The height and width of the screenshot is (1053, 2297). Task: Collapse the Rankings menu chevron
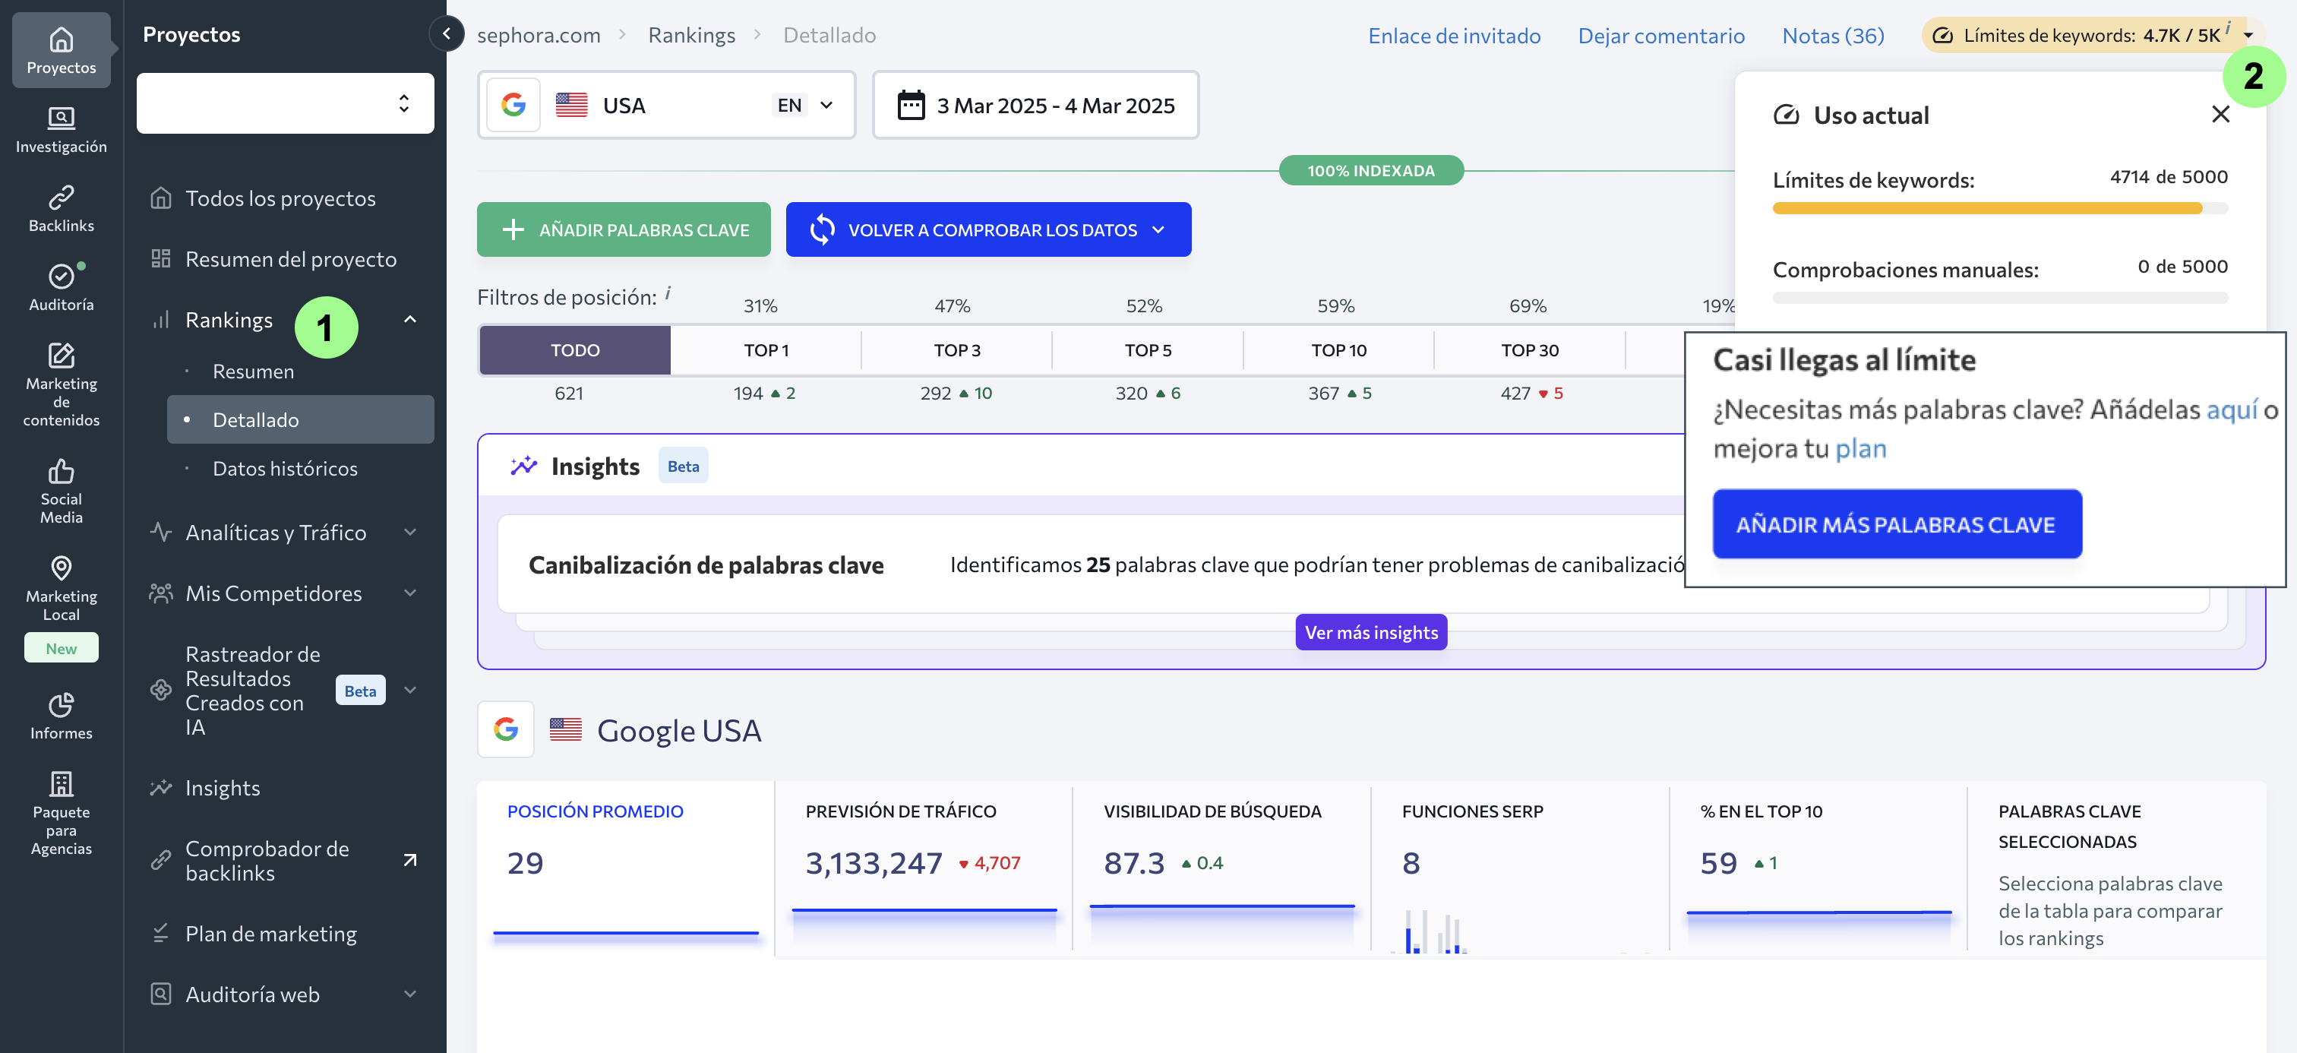click(x=410, y=319)
